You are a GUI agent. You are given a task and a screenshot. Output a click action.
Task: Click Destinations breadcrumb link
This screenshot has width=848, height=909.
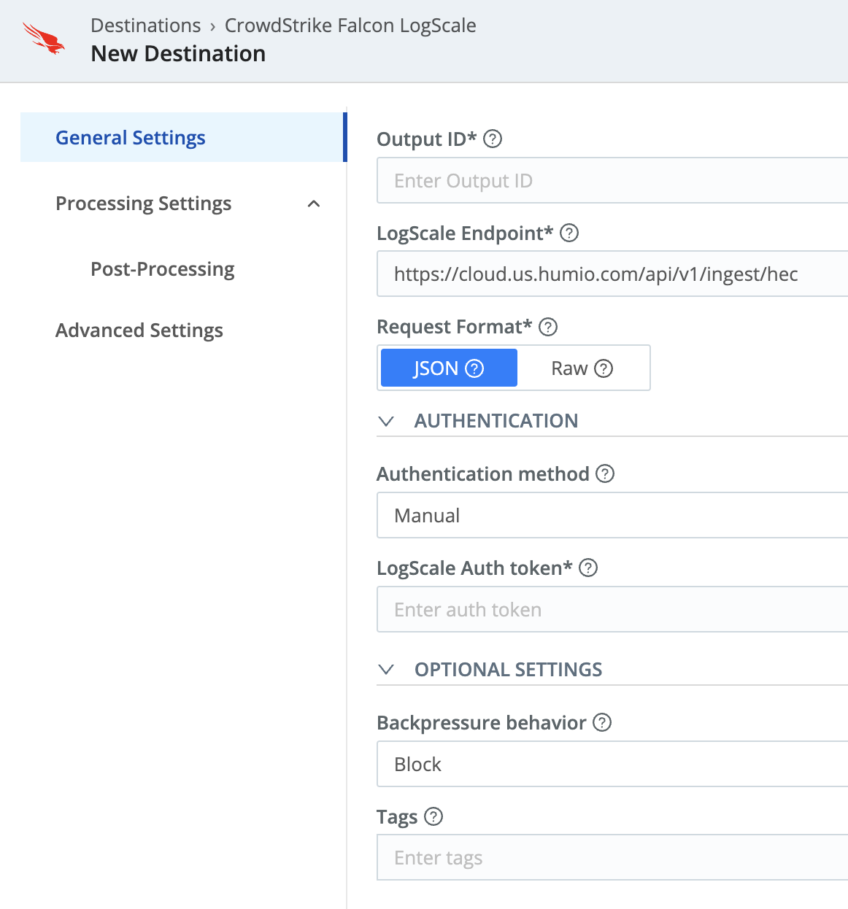(145, 26)
